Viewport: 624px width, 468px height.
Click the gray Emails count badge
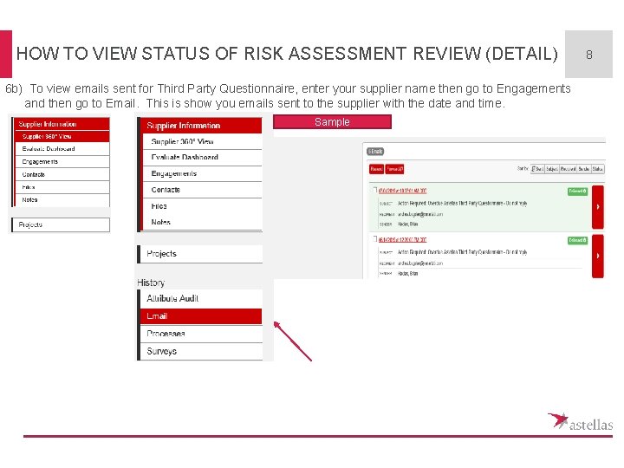click(x=375, y=151)
